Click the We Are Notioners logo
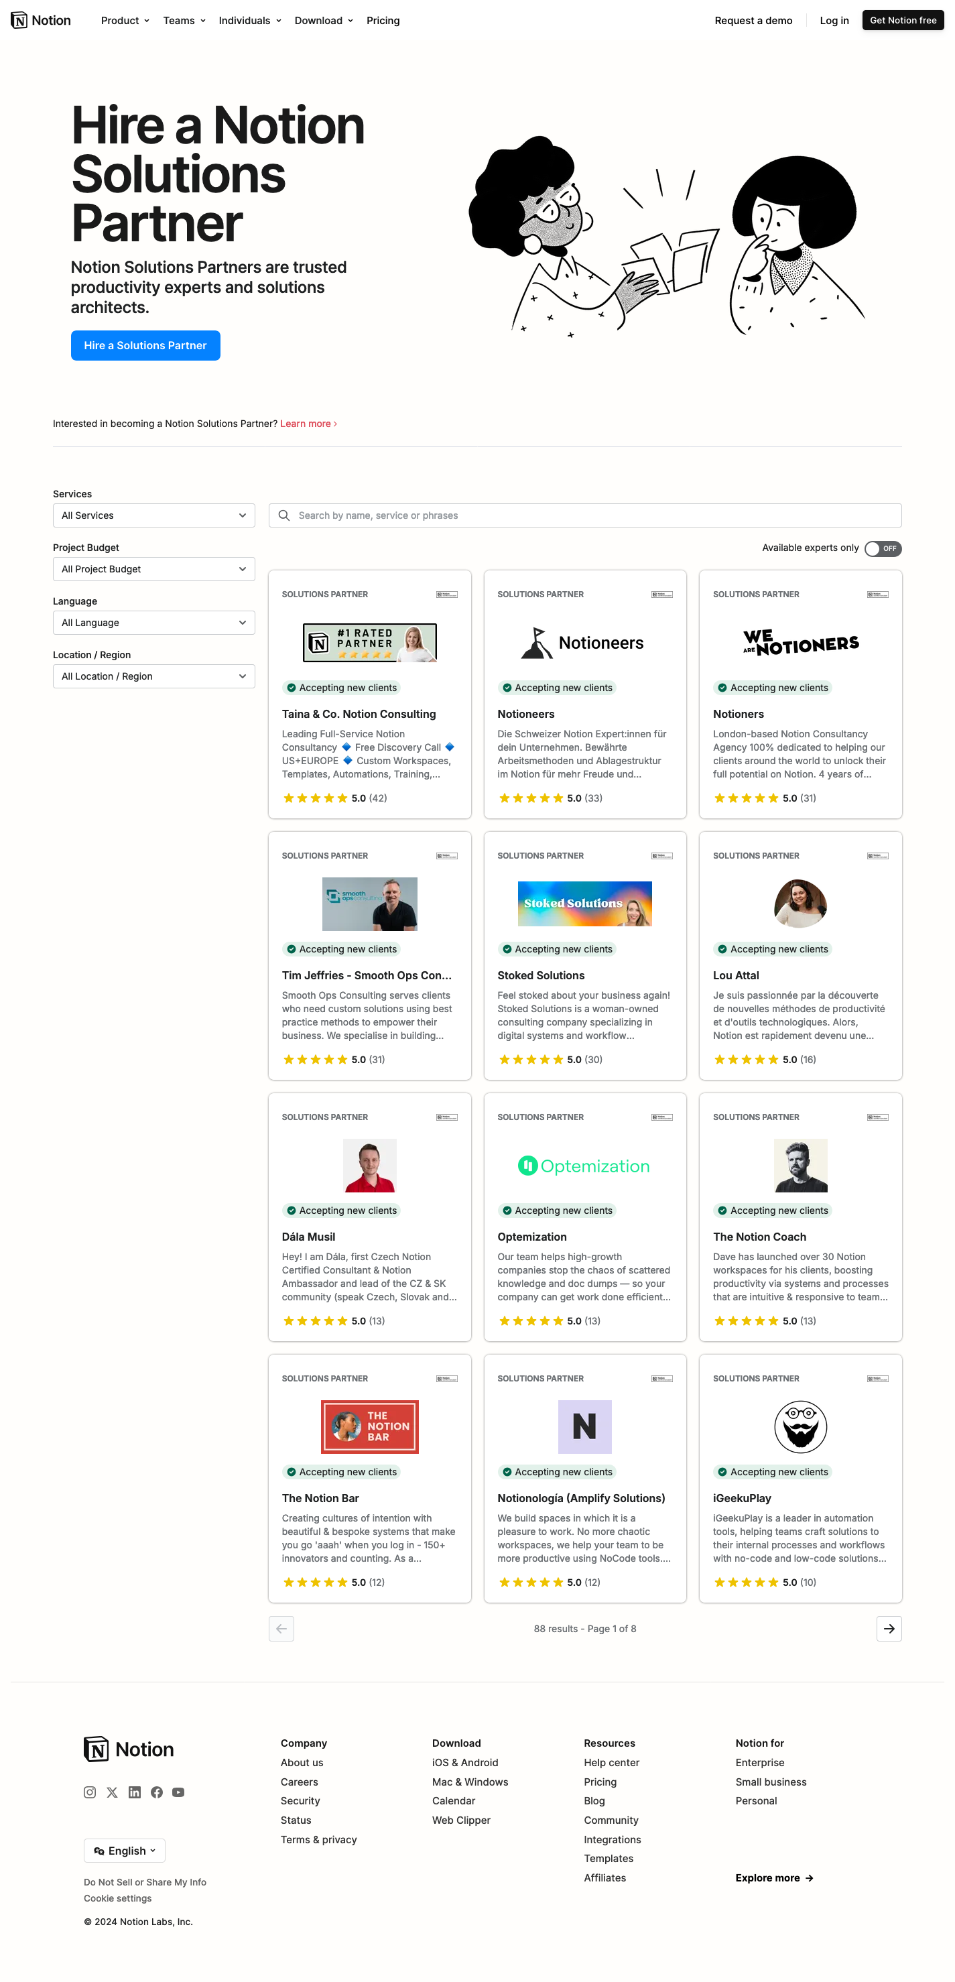Viewport: 955px width, 1982px height. pos(800,642)
